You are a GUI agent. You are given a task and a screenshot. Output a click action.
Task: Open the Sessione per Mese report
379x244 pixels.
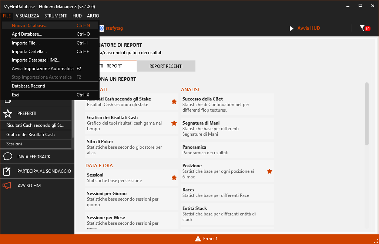point(132,221)
